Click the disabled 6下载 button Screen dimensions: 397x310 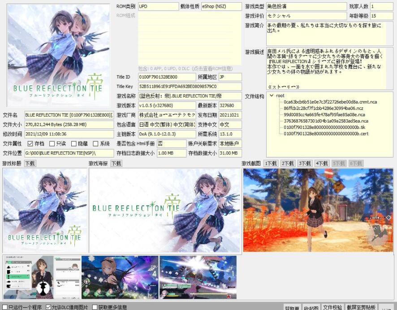tap(356, 163)
